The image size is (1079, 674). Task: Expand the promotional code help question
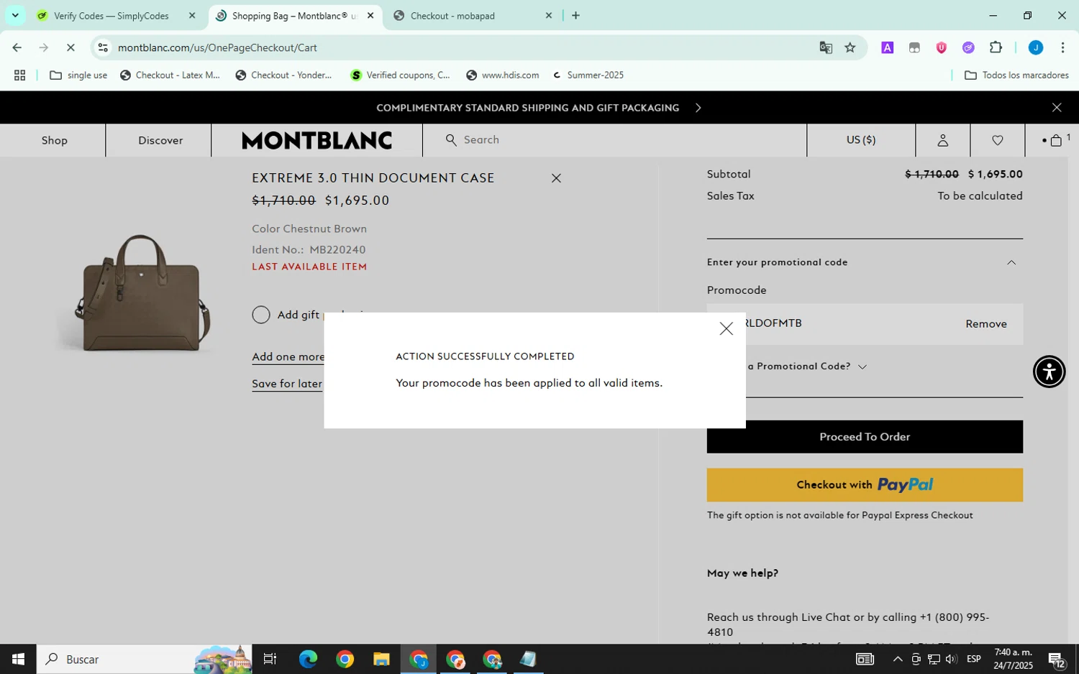(x=862, y=366)
